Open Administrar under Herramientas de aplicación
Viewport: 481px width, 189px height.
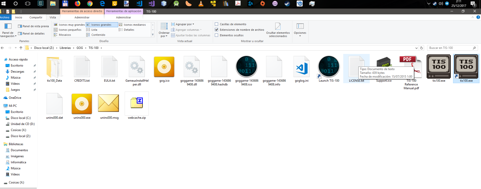point(123,17)
